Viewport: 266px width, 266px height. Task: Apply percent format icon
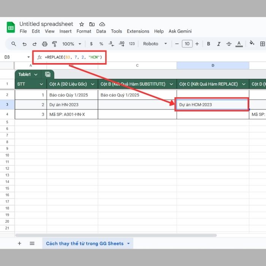click(101, 44)
